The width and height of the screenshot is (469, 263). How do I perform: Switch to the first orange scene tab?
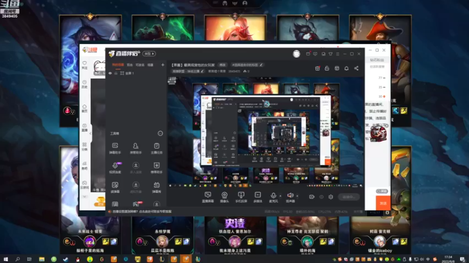point(118,65)
